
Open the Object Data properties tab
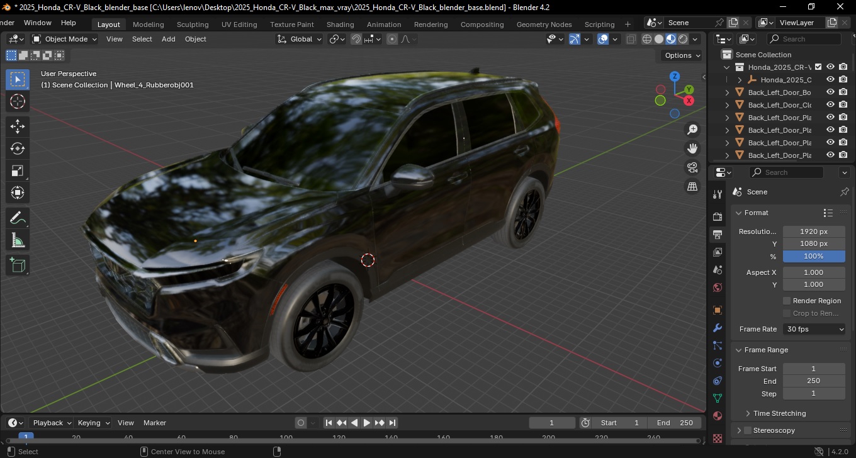pyautogui.click(x=718, y=398)
